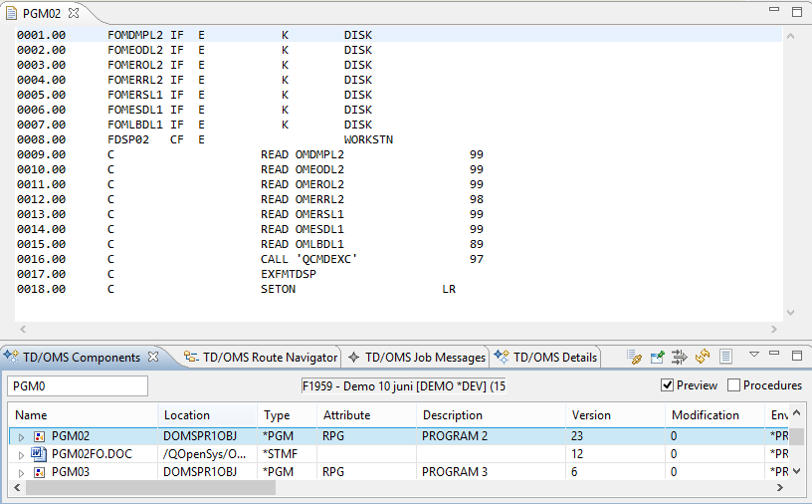The image size is (812, 504).
Task: Expand the PGM03 tree row
Action: pyautogui.click(x=20, y=472)
